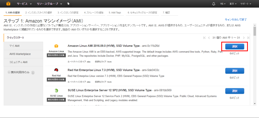Open the コミュニティ AMI section
The height and width of the screenshot is (118, 259).
[23, 62]
